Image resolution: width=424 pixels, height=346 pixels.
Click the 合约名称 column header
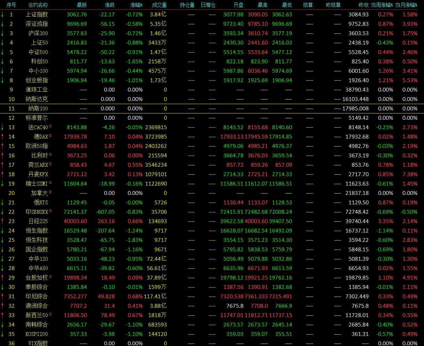tap(38, 5)
